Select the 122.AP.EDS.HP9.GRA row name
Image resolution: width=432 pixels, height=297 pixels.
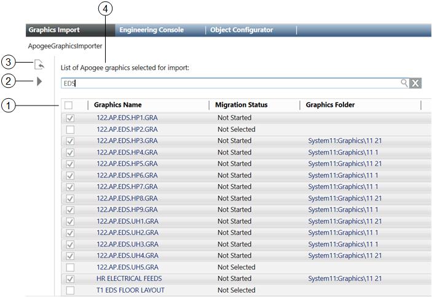tap(127, 210)
